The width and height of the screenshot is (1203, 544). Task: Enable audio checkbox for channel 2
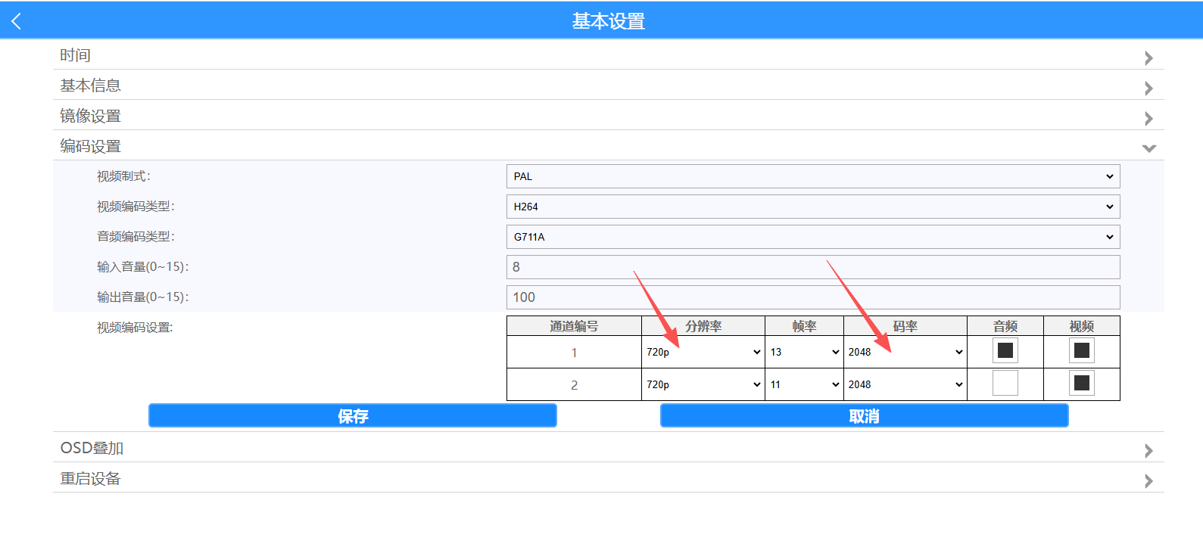coord(1005,383)
